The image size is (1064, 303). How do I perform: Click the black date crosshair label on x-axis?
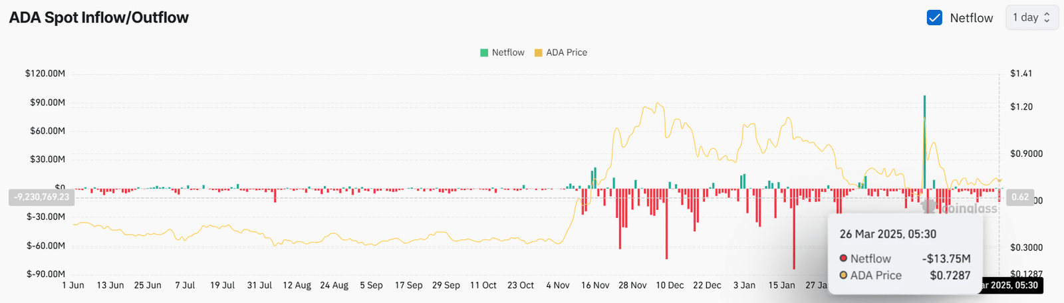pos(1011,285)
